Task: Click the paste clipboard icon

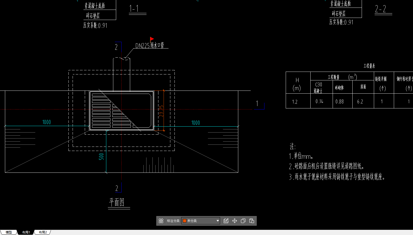Action: 251,221
